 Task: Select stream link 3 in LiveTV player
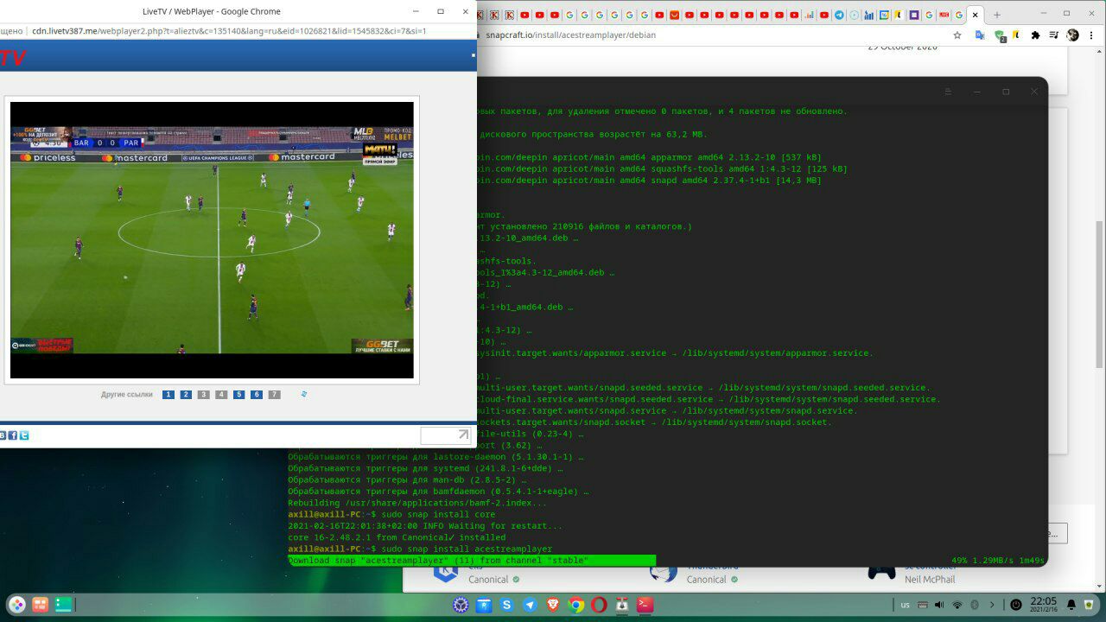point(203,395)
